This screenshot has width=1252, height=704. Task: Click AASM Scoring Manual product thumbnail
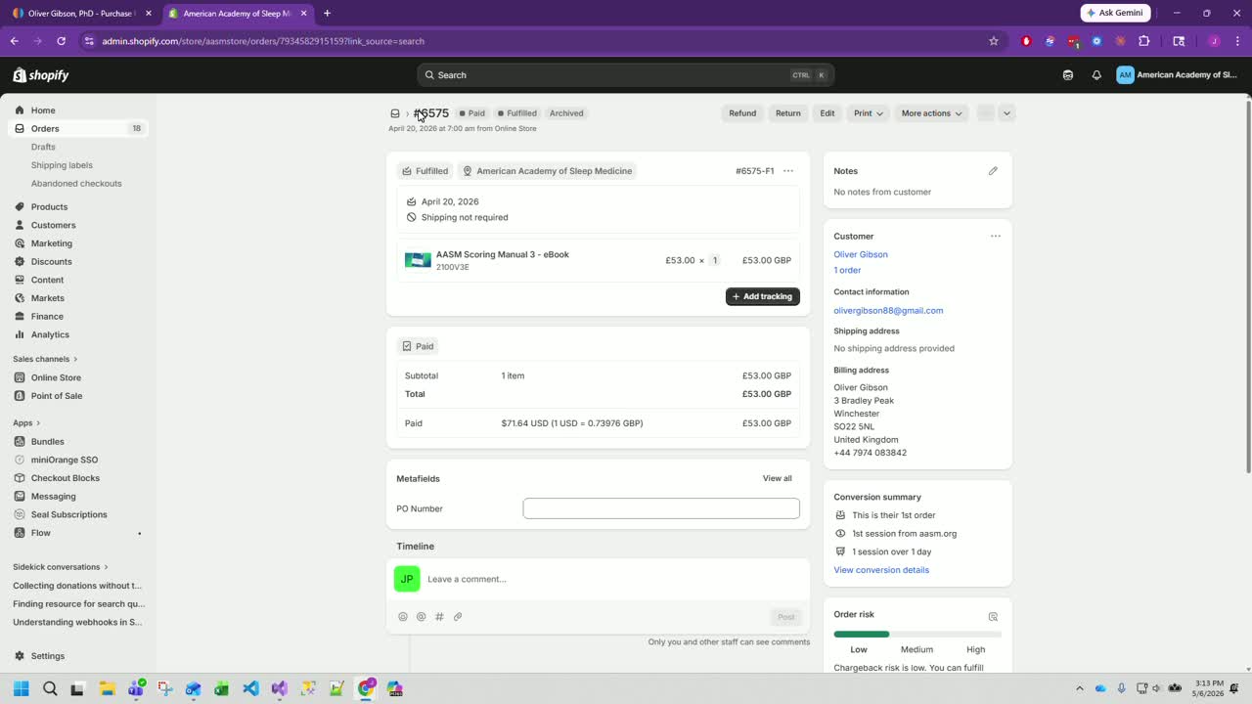point(418,260)
